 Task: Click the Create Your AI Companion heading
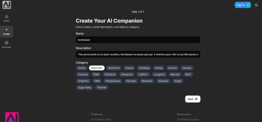tap(109, 21)
